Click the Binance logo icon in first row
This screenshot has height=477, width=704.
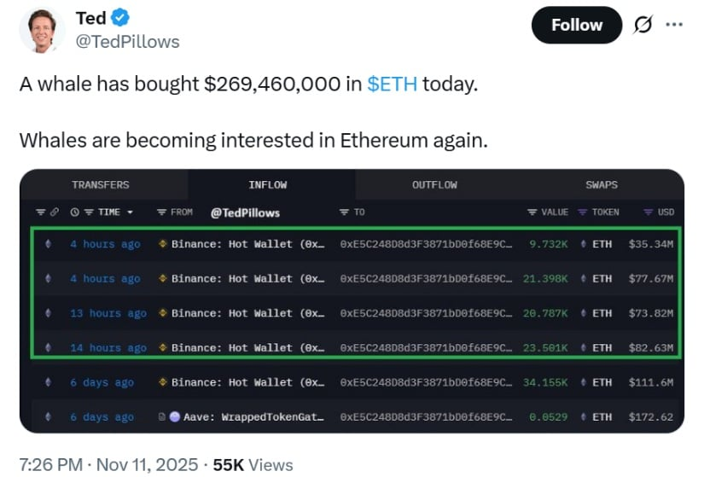coord(162,244)
